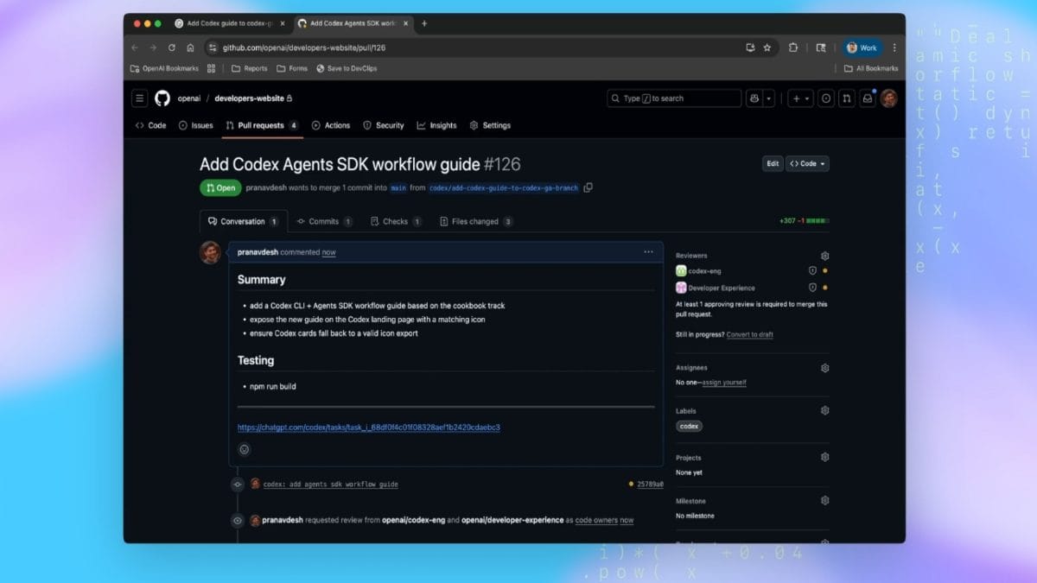
Task: Open the All Bookmarks folder
Action: click(871, 68)
